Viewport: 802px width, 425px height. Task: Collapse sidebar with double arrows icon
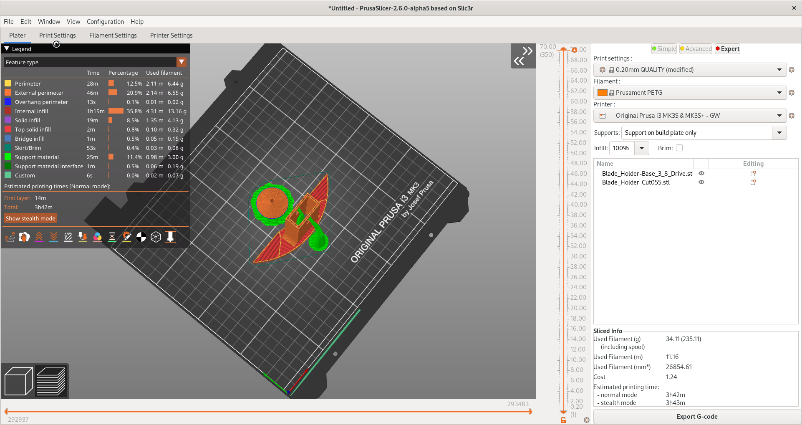click(523, 56)
